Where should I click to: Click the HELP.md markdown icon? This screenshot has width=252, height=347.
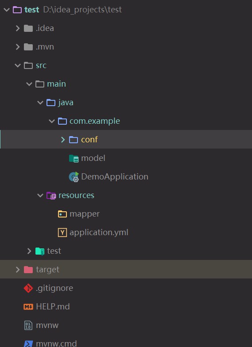point(28,307)
